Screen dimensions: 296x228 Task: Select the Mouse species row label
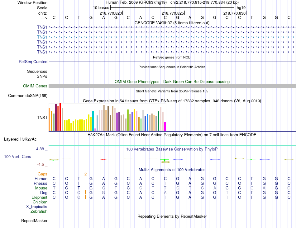point(41,188)
